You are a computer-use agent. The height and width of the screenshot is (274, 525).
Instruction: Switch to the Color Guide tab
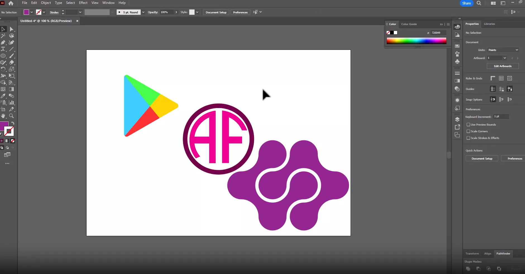(409, 24)
